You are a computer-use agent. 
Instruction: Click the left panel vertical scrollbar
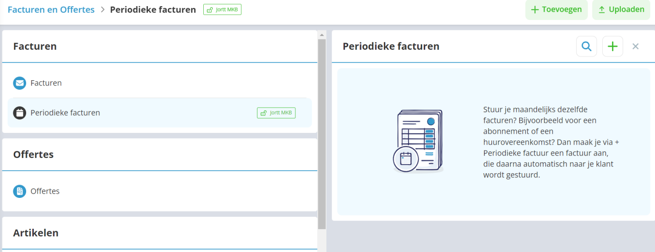point(322,133)
